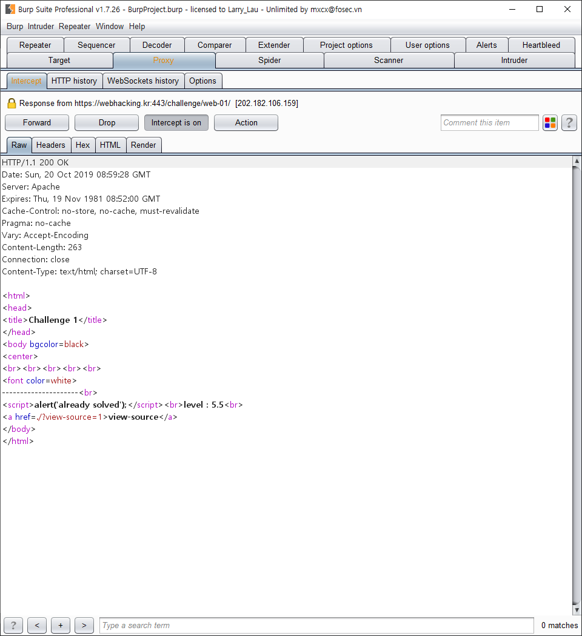582x636 pixels.
Task: Click the scroll up arrow of response pane
Action: coord(577,161)
